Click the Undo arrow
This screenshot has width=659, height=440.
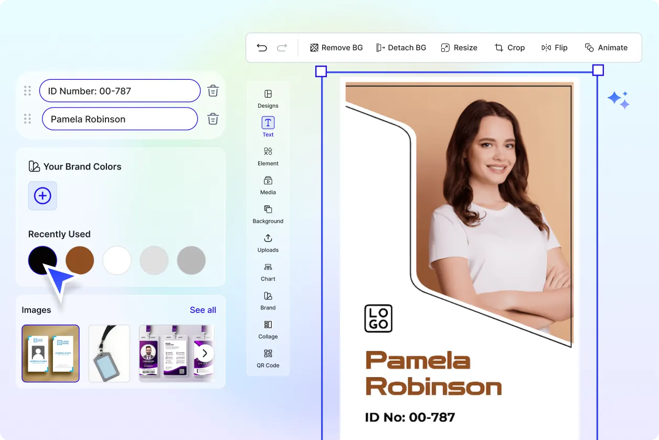click(262, 47)
